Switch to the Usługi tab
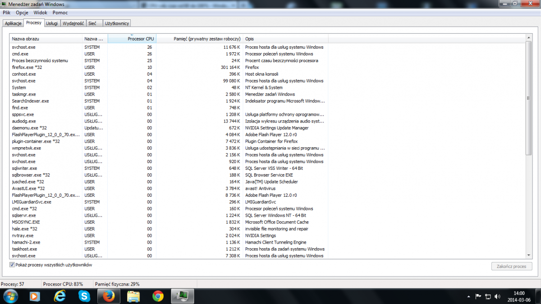Image resolution: width=541 pixels, height=304 pixels. [52, 23]
